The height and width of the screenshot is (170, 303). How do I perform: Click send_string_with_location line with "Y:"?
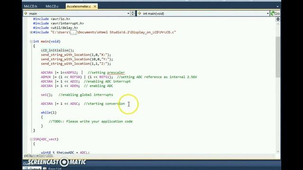click(x=77, y=59)
